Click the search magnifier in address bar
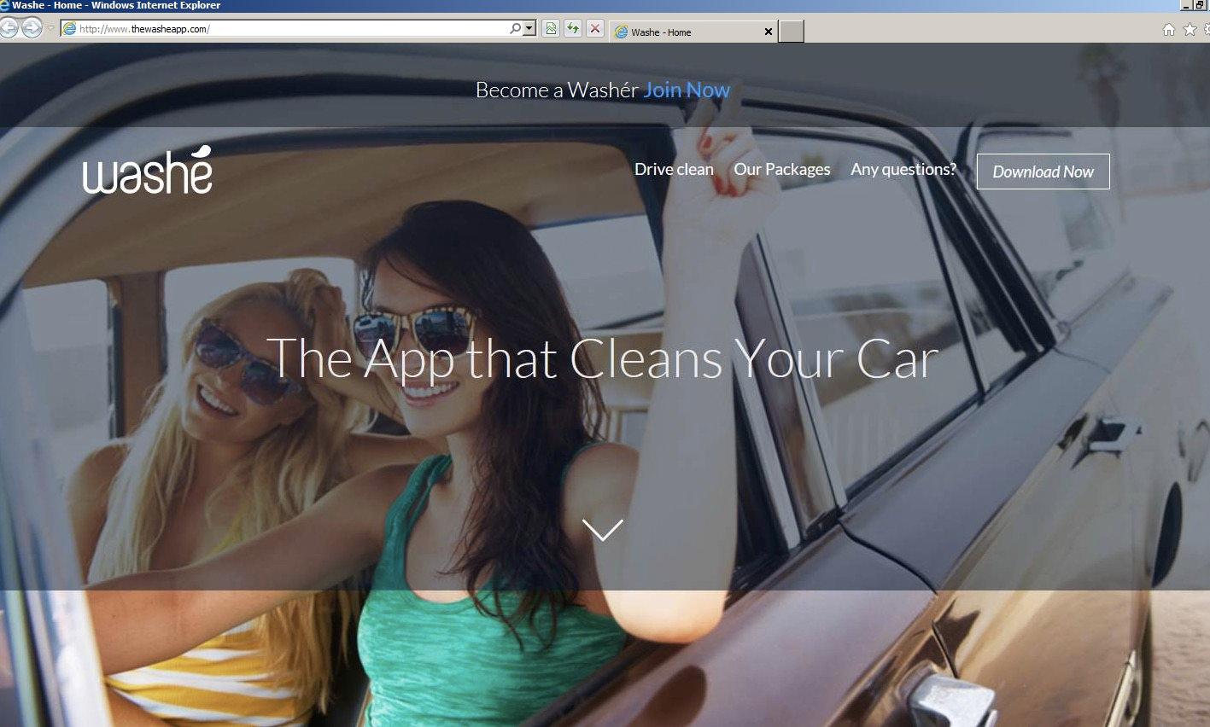This screenshot has height=727, width=1210. pos(515,29)
